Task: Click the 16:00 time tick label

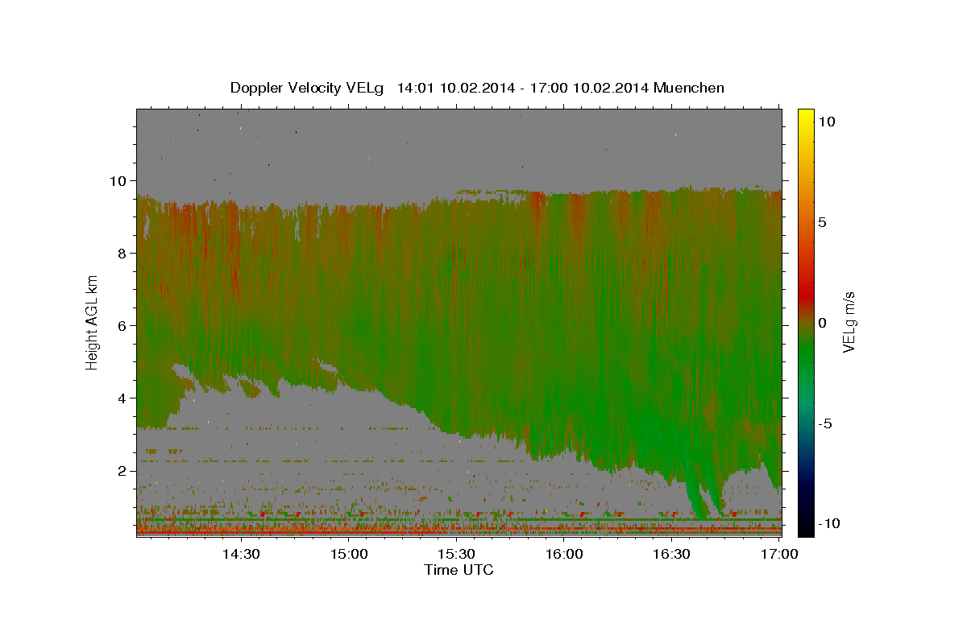Action: 564,554
